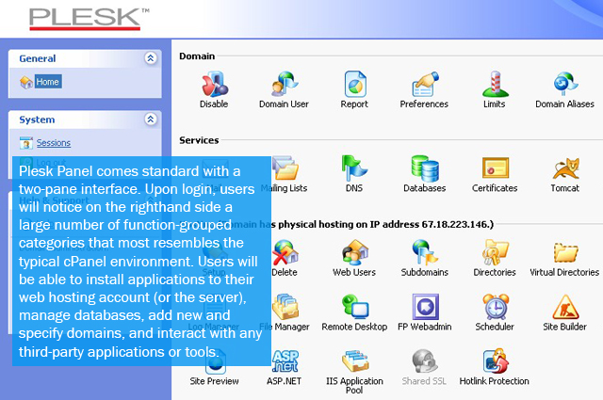This screenshot has height=400, width=603.
Task: Open the Limits icon
Action: 494,86
